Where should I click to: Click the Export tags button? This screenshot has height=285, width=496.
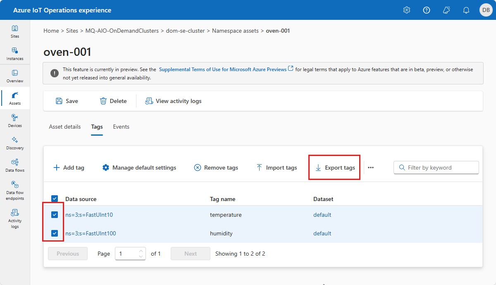[335, 168]
